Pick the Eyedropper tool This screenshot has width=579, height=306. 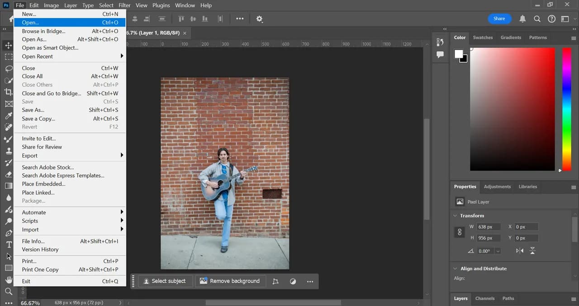(x=9, y=116)
